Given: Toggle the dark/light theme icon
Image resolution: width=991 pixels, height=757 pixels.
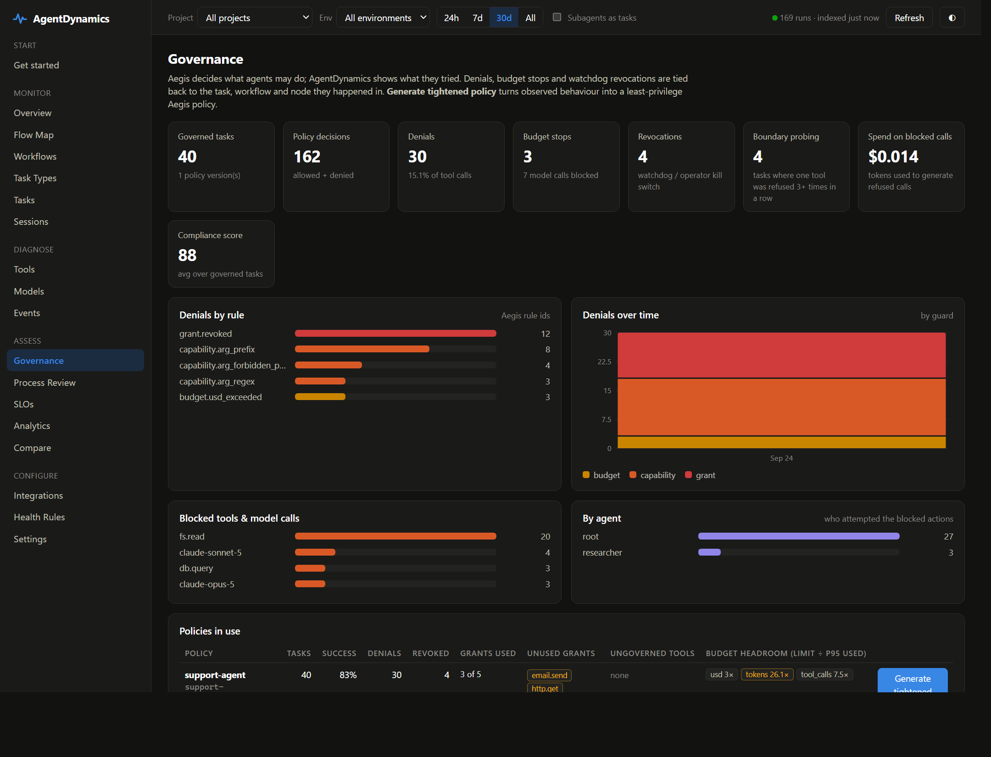Looking at the screenshot, I should click(x=952, y=18).
